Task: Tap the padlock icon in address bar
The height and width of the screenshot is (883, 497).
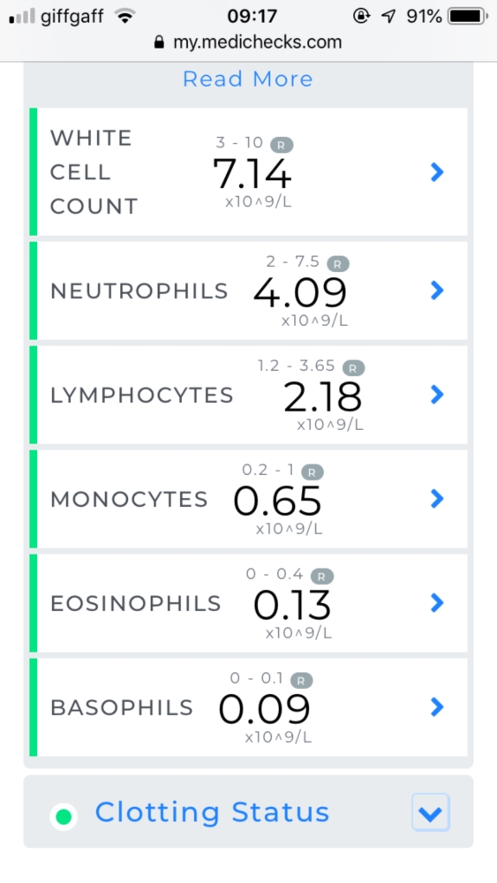Action: click(159, 42)
